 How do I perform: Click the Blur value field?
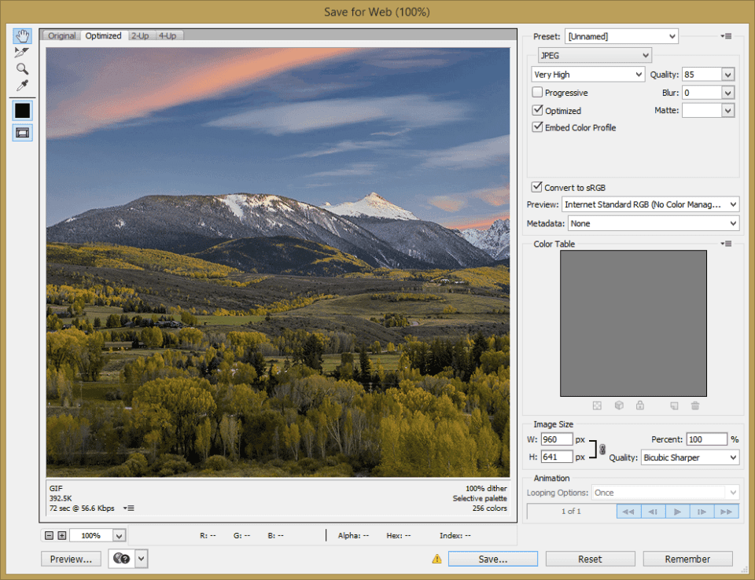point(702,93)
